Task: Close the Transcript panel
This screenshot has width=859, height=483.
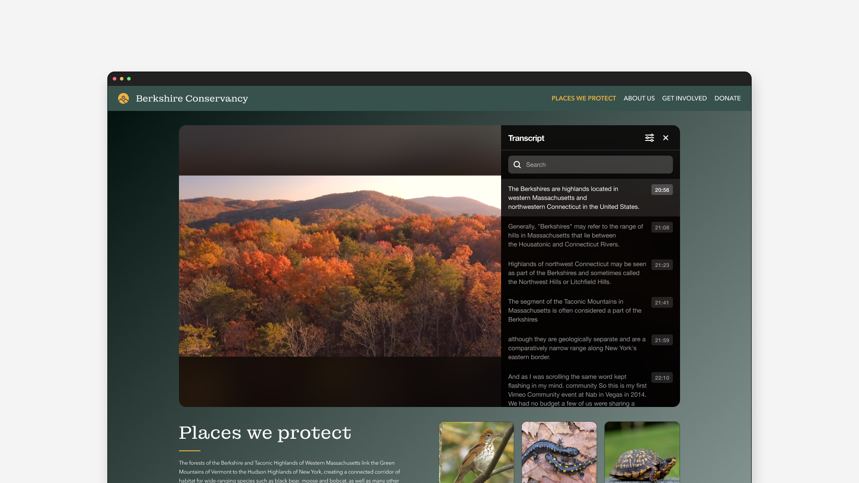Action: pos(666,138)
